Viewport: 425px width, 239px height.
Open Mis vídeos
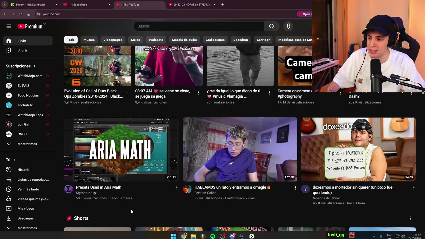28,209
